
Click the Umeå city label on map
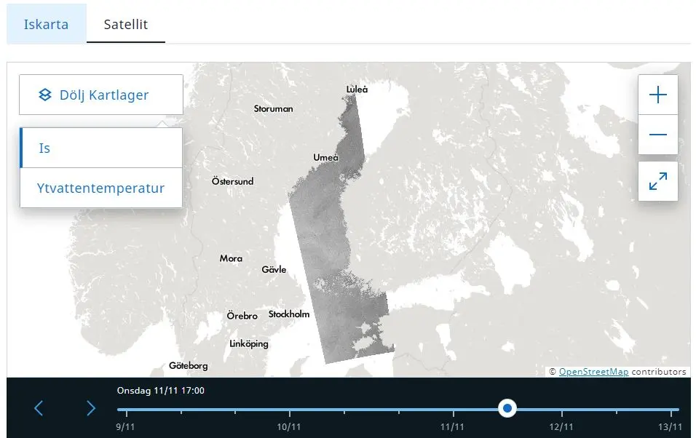(325, 157)
